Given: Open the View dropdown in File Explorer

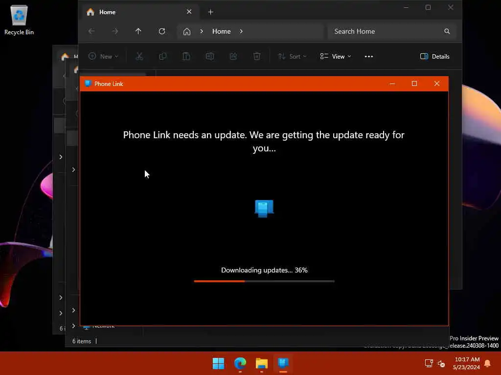Looking at the screenshot, I should click(336, 57).
